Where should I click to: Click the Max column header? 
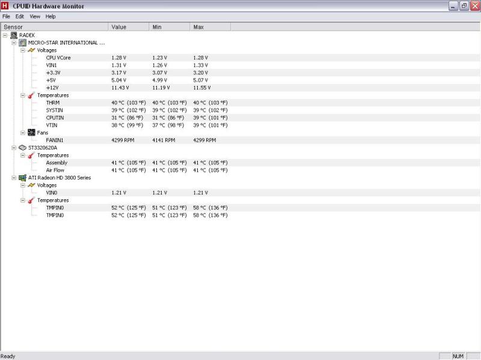tap(210, 27)
